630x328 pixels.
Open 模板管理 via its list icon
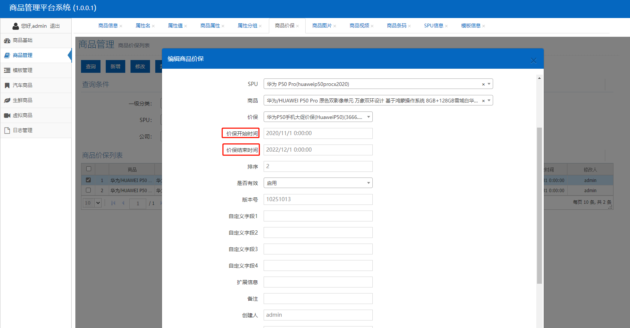7,71
